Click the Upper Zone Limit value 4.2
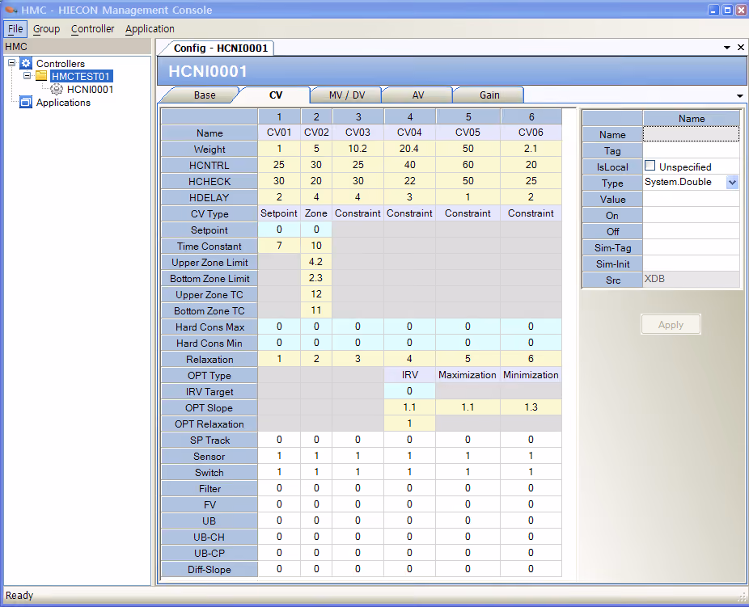 (x=316, y=262)
